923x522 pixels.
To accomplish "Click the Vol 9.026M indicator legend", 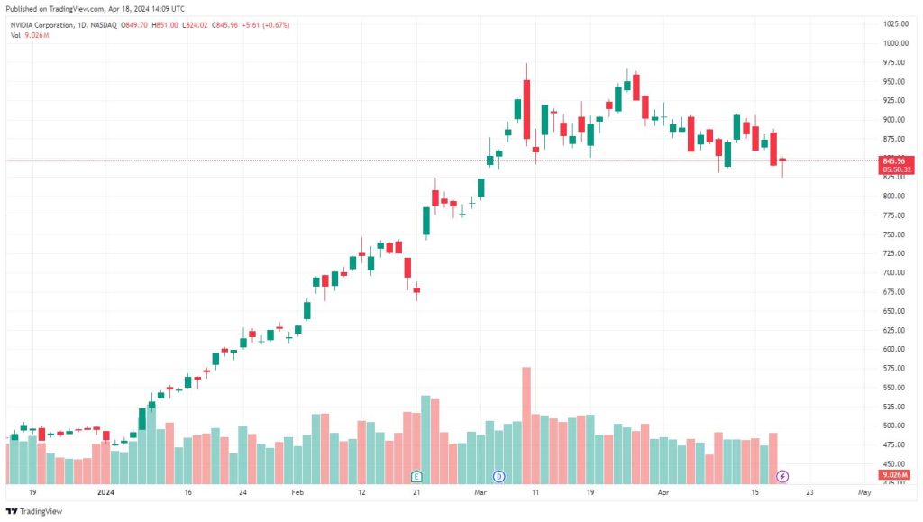I will pos(30,35).
